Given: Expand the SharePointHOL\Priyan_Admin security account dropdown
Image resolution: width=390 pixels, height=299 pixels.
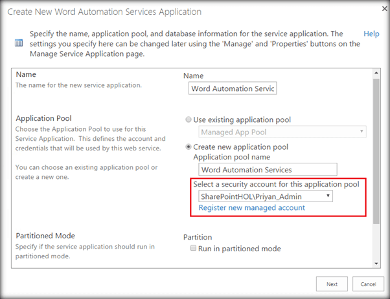Looking at the screenshot, I should 266,195.
